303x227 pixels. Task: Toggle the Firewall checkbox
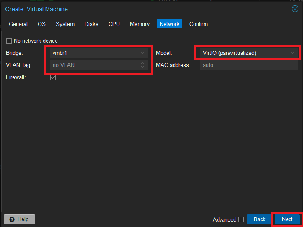(53, 77)
